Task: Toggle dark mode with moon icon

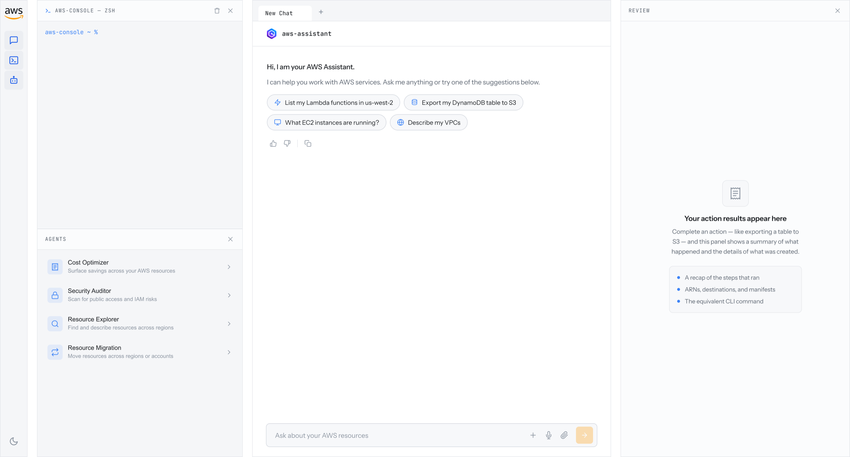Action: point(14,441)
